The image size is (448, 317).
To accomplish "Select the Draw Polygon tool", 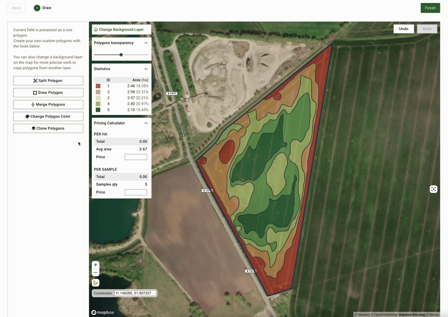I will pos(48,93).
